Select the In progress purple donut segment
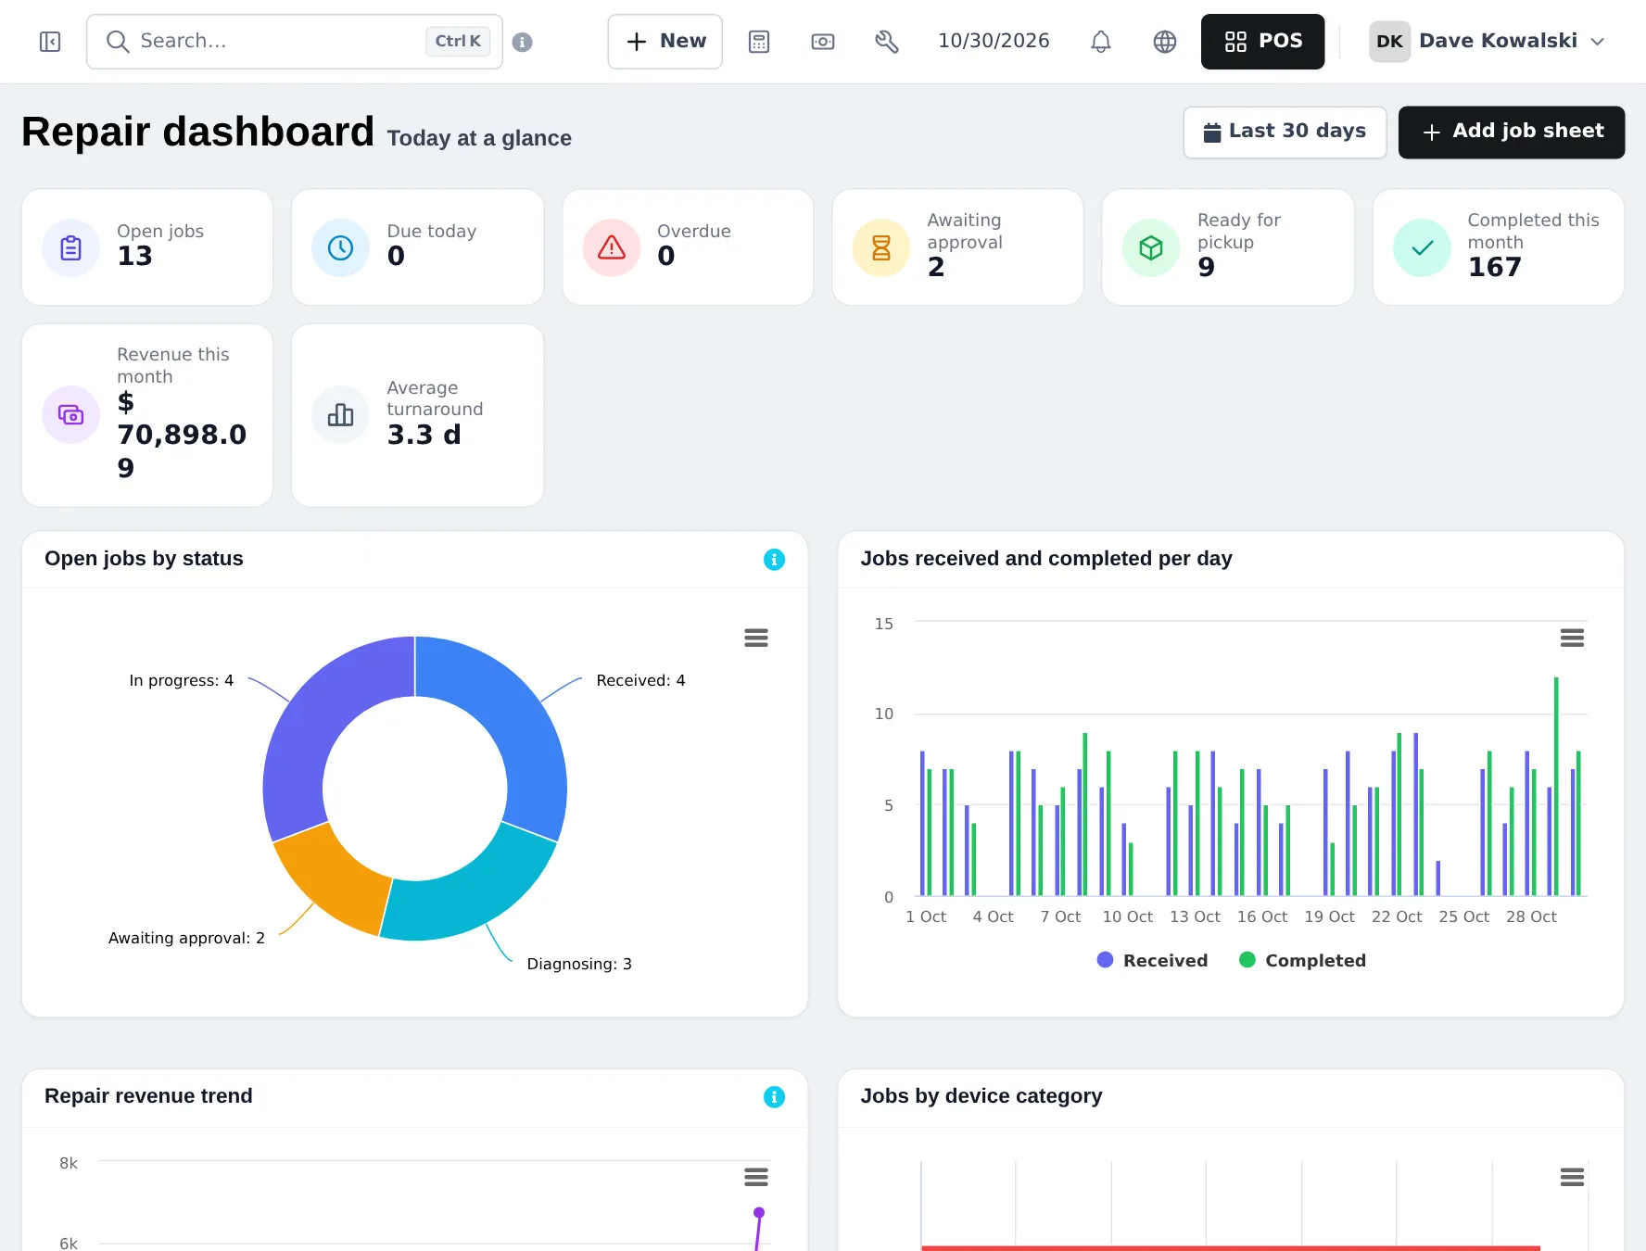This screenshot has width=1646, height=1251. point(310,732)
